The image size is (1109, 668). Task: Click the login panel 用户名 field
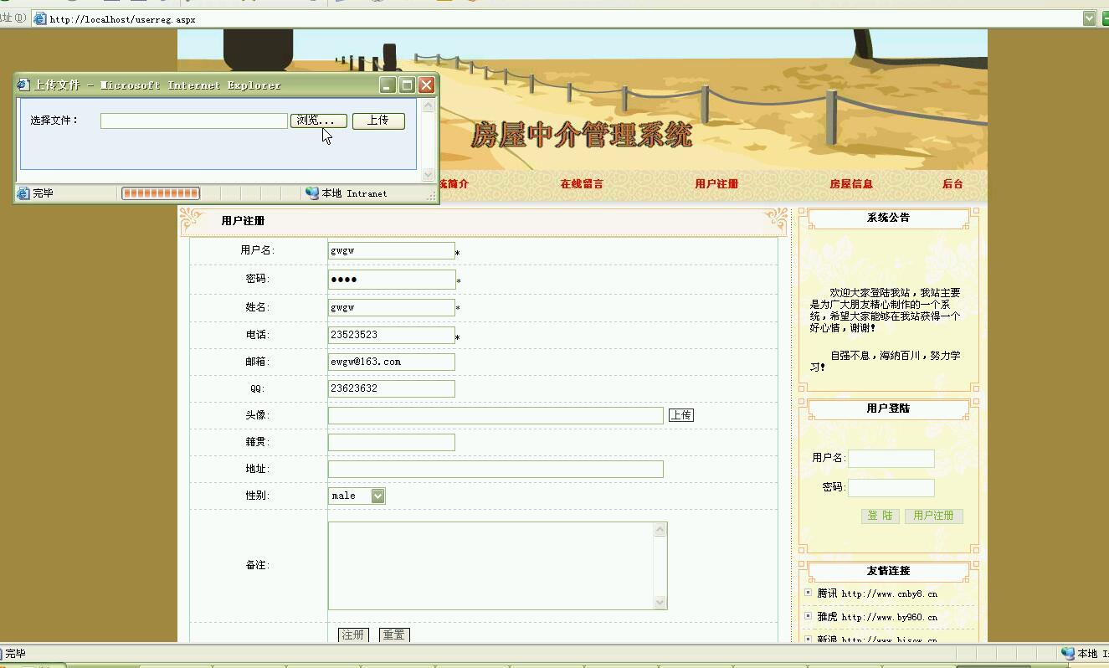coord(891,459)
